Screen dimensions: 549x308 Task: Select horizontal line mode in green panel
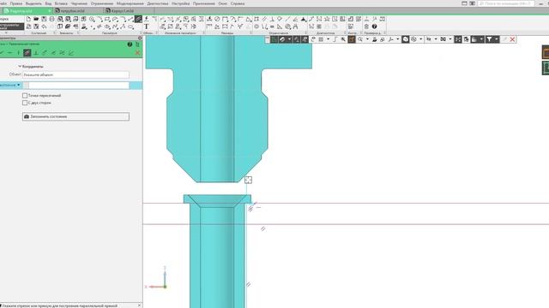[10, 53]
